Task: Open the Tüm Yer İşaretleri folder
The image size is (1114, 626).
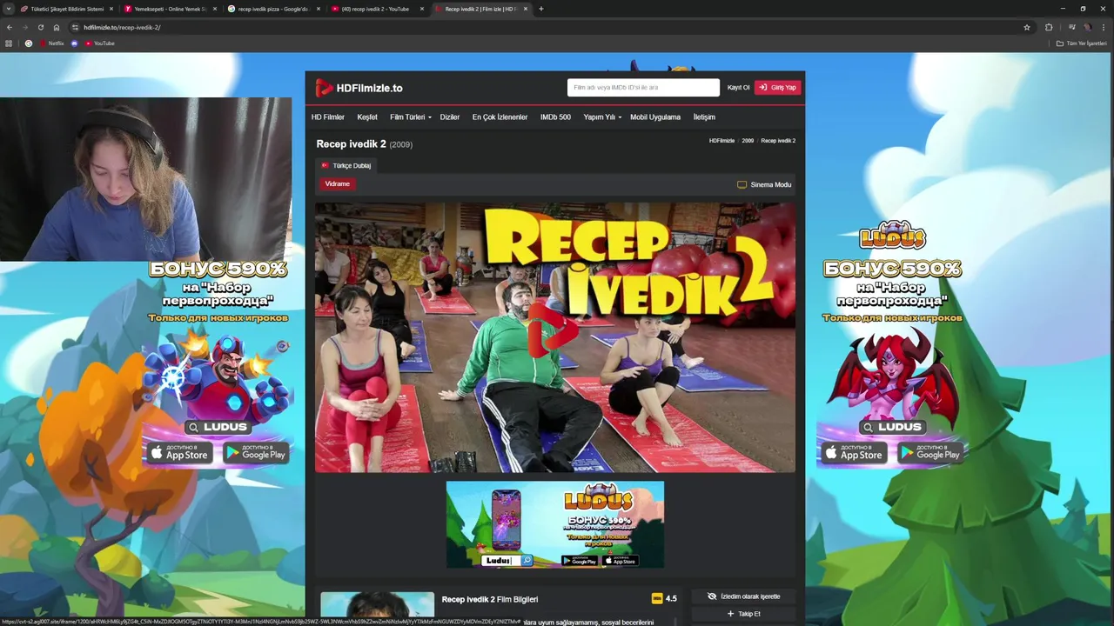Action: [1081, 43]
